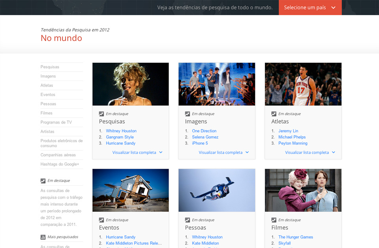This screenshot has width=379, height=248.
Task: Open the Gangnam Style search link
Action: pos(120,137)
